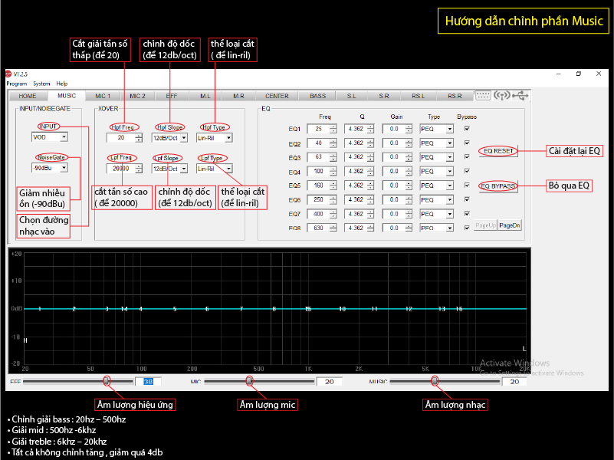Toggle the EQ2 bypass checkbox
Screen dimensions: 614x460
tap(467, 143)
